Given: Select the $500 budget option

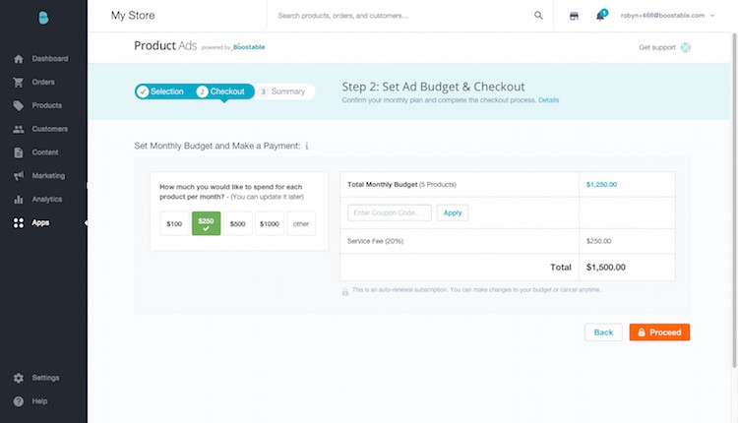Looking at the screenshot, I should (x=238, y=223).
